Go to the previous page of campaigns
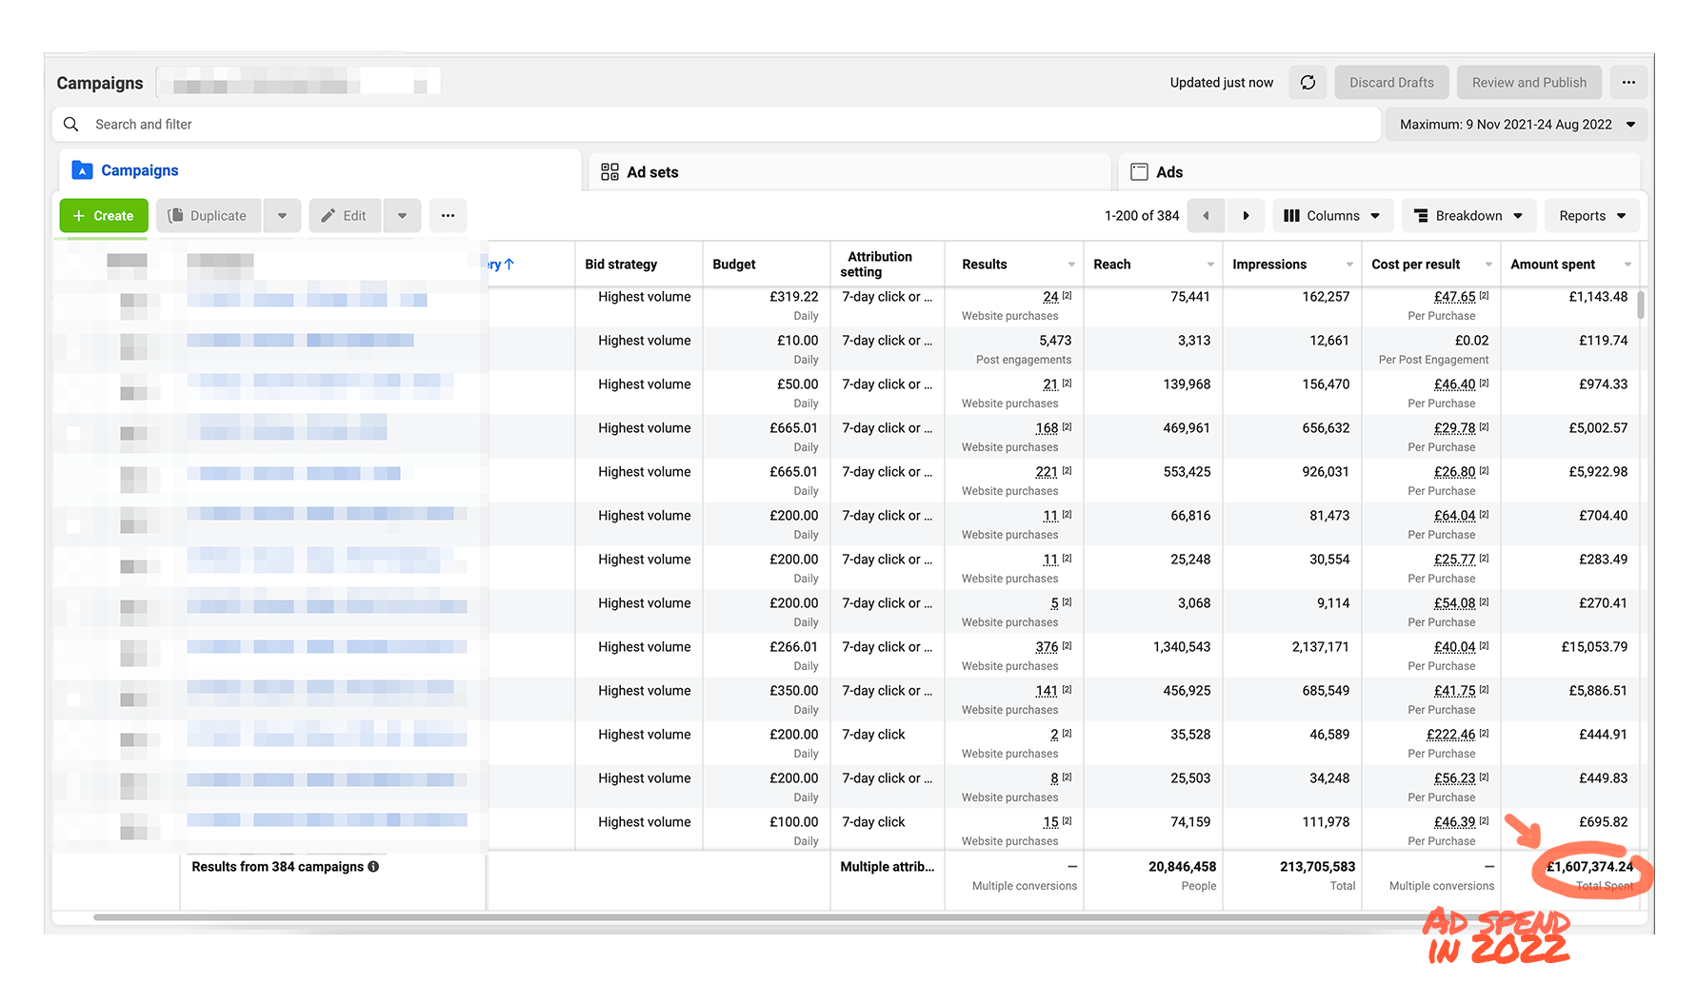This screenshot has height=984, width=1697. point(1207,216)
